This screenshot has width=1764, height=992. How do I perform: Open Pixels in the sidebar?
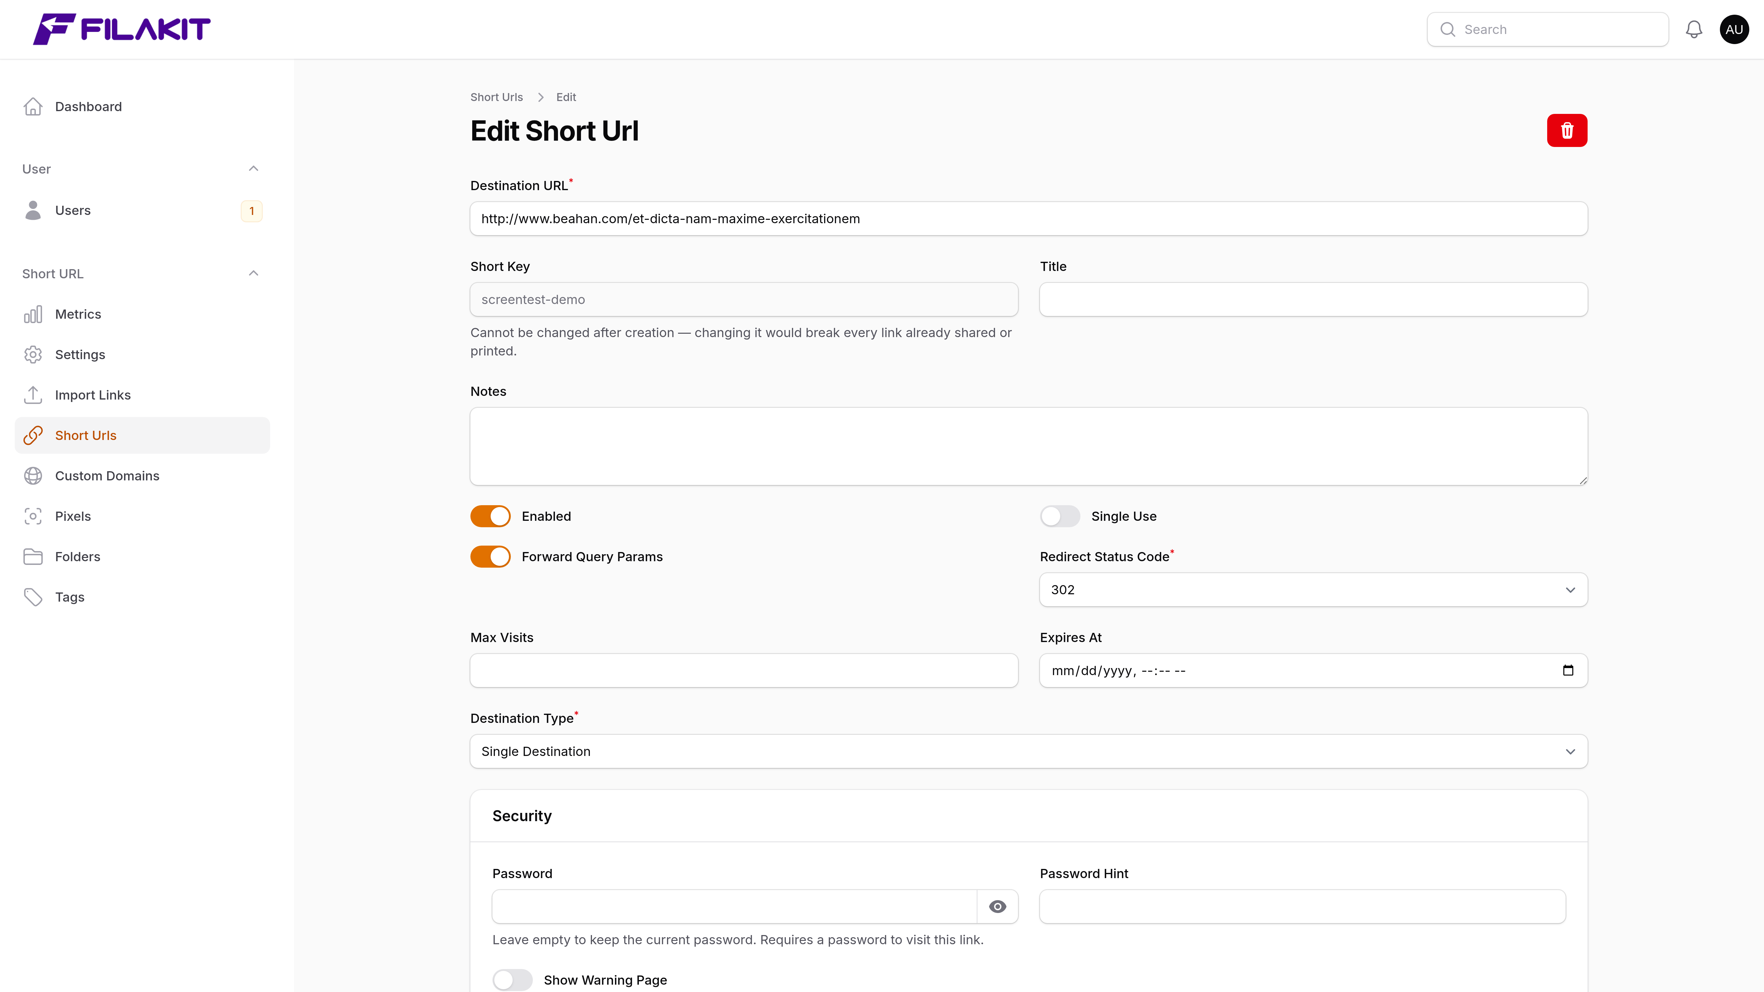coord(142,516)
